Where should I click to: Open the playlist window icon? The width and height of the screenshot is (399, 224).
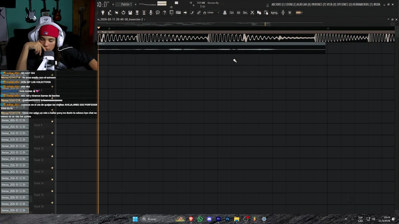(171, 12)
